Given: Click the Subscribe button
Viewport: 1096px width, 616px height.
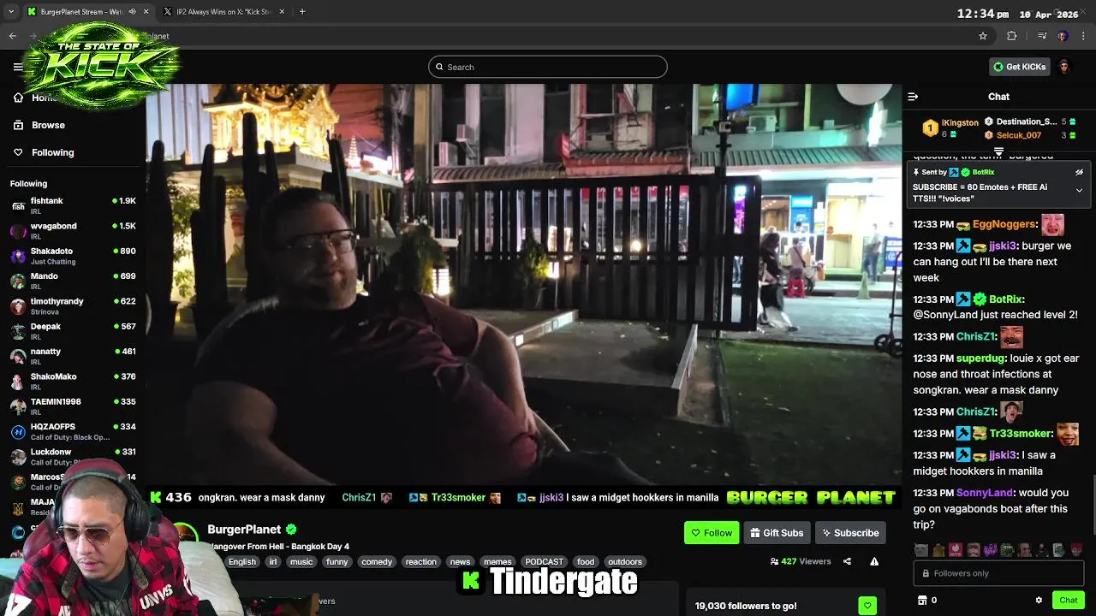Looking at the screenshot, I should pyautogui.click(x=850, y=533).
